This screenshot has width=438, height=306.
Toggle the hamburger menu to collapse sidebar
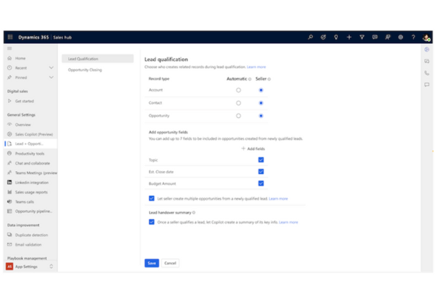point(9,49)
